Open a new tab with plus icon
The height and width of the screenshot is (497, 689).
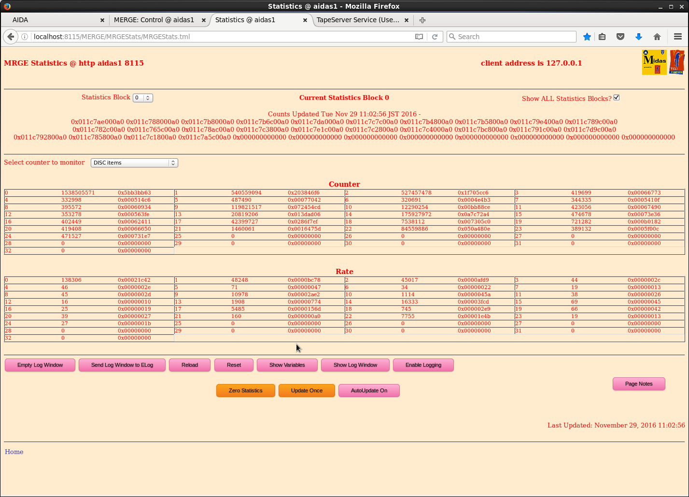[x=422, y=20]
